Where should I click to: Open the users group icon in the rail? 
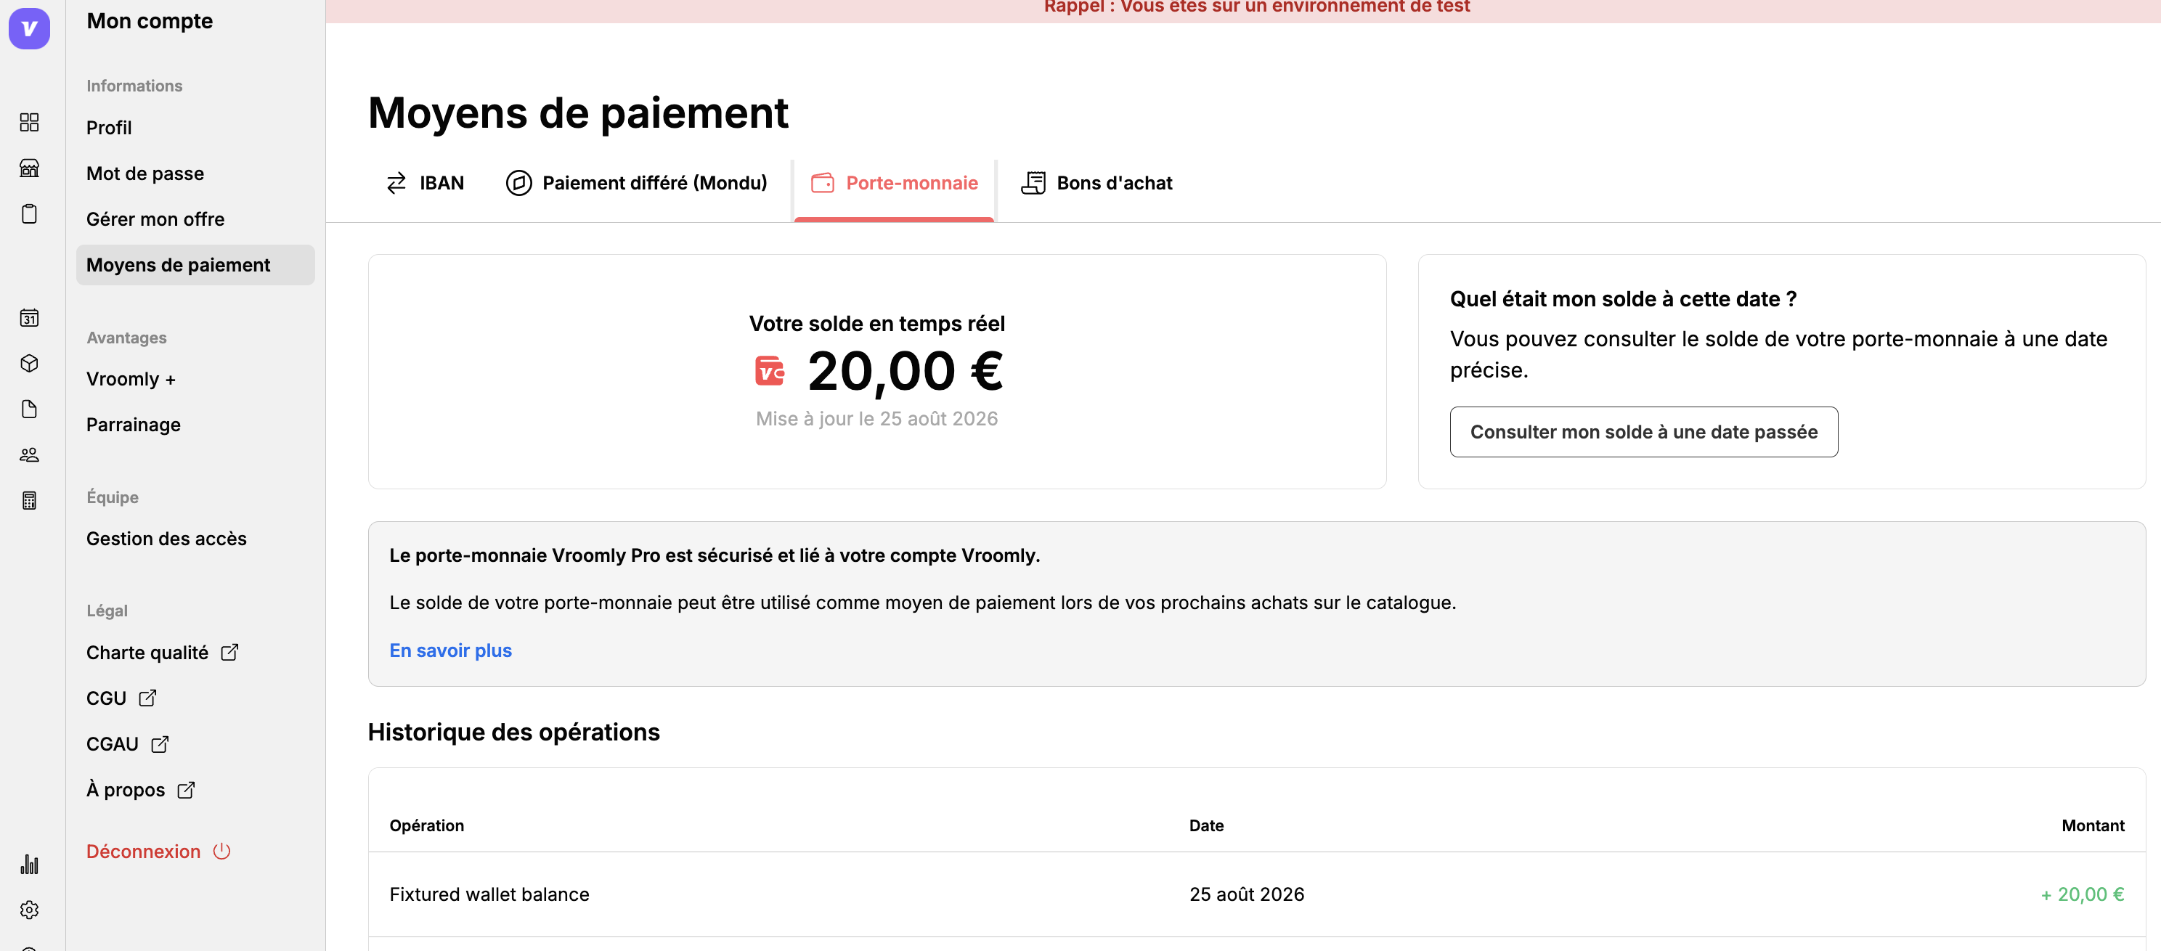point(29,454)
